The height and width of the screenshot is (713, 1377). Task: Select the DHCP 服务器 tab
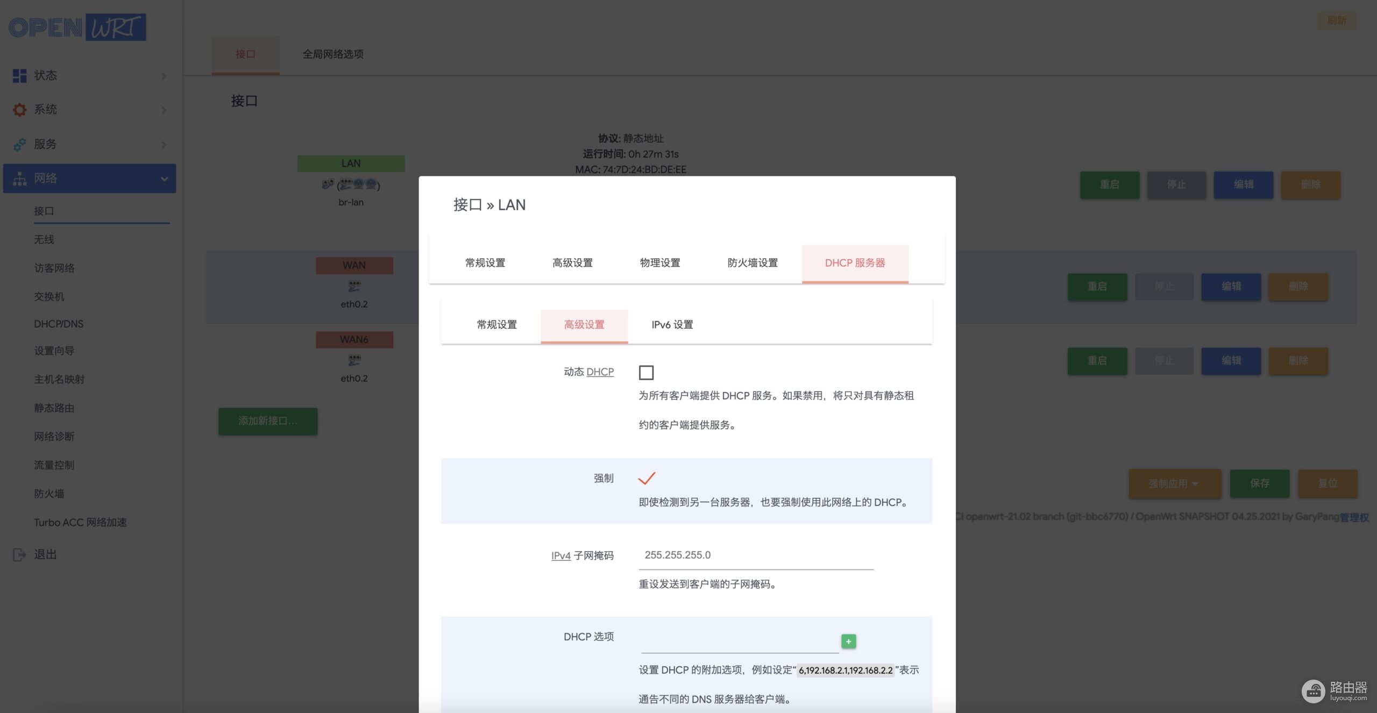[855, 263]
